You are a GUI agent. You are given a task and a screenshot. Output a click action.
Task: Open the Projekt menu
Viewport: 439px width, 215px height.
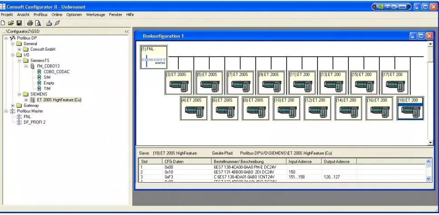pos(7,14)
